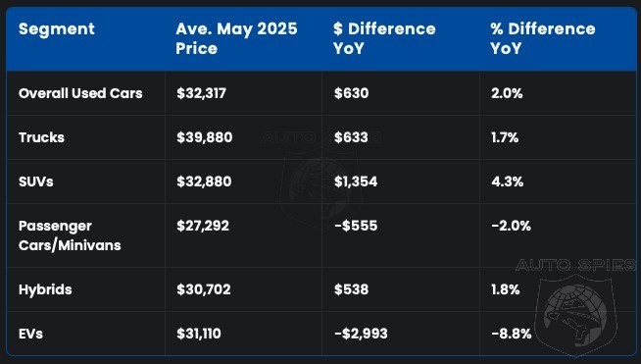Select the Segment column header

point(57,29)
